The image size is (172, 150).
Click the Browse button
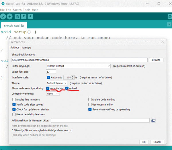point(156,60)
